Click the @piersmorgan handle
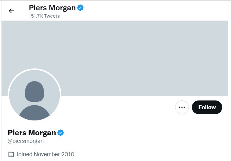Viewport: 231px width, 161px height. pyautogui.click(x=25, y=141)
